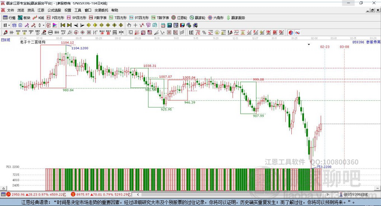Step back one bar with left arrow
Image resolution: width=381 pixels, height=206 pixels.
pos(76,25)
